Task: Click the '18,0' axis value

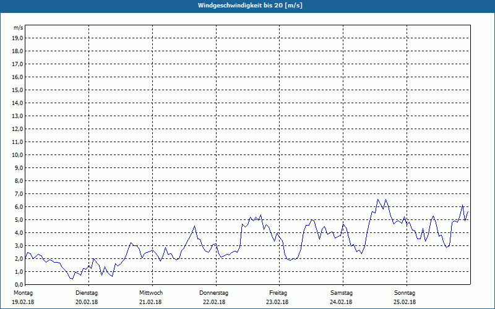Action: [17, 51]
